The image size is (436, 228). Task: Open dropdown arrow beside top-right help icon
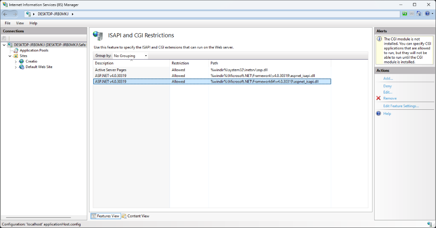(x=433, y=14)
